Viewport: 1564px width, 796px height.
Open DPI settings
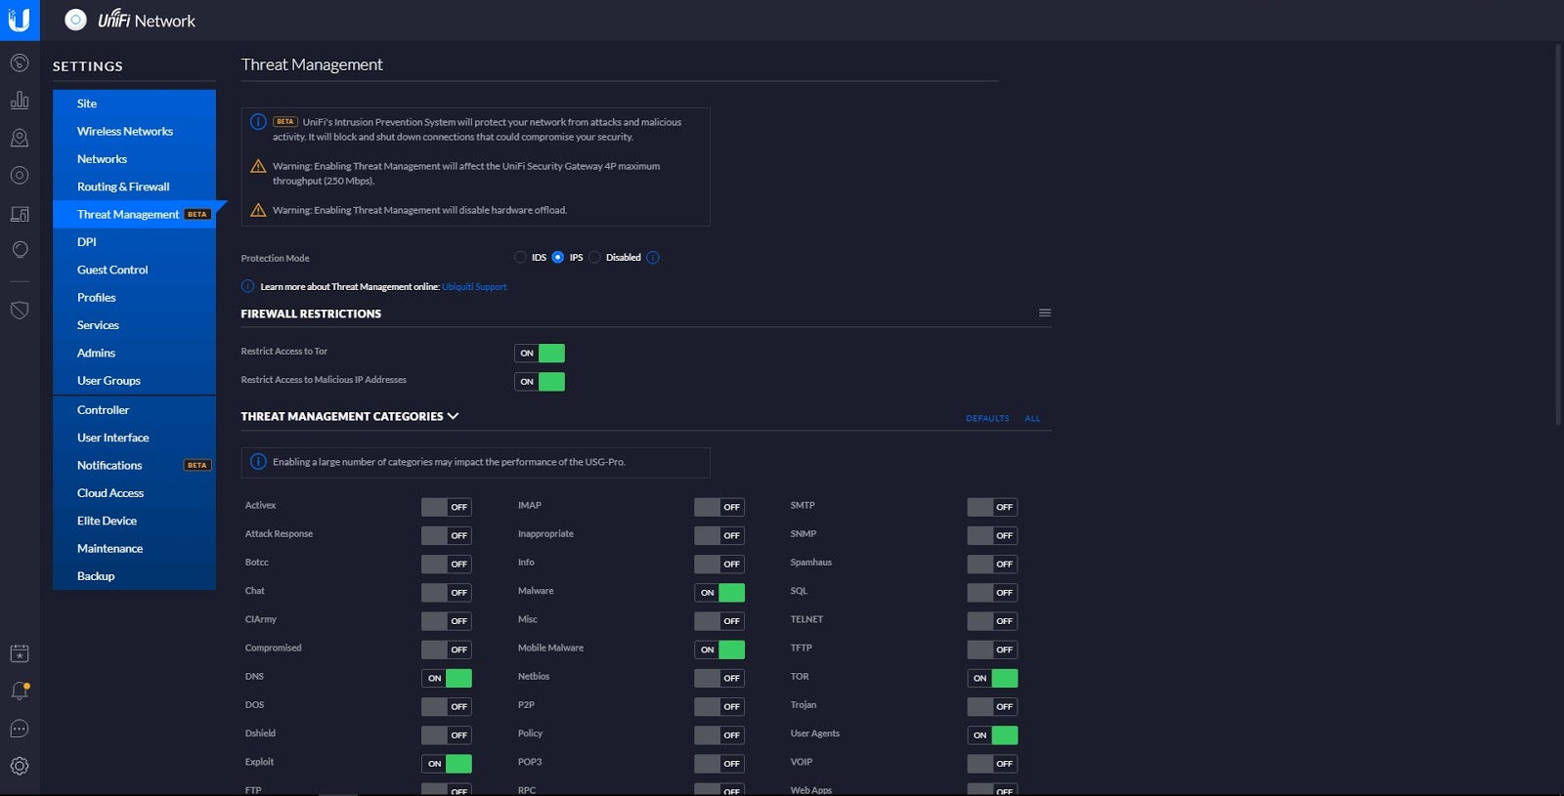click(134, 242)
